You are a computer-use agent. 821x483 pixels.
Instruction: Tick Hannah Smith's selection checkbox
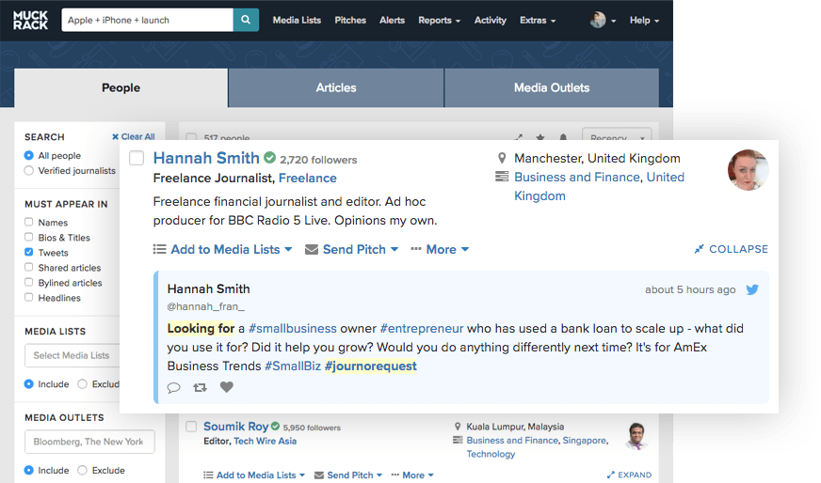click(137, 158)
